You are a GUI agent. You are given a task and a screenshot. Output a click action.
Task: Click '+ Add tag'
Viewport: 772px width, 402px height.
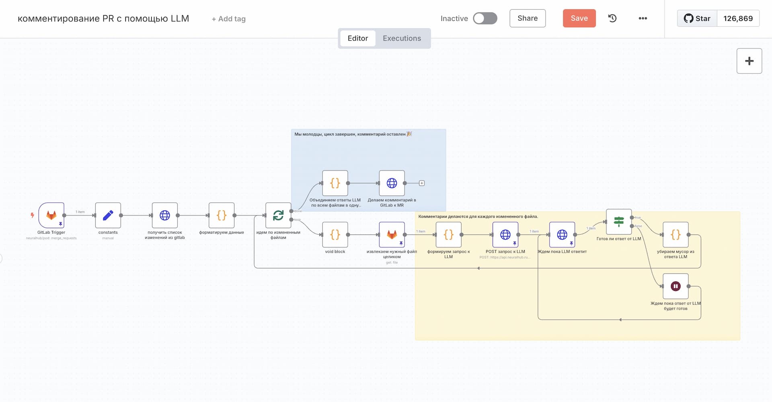click(228, 19)
